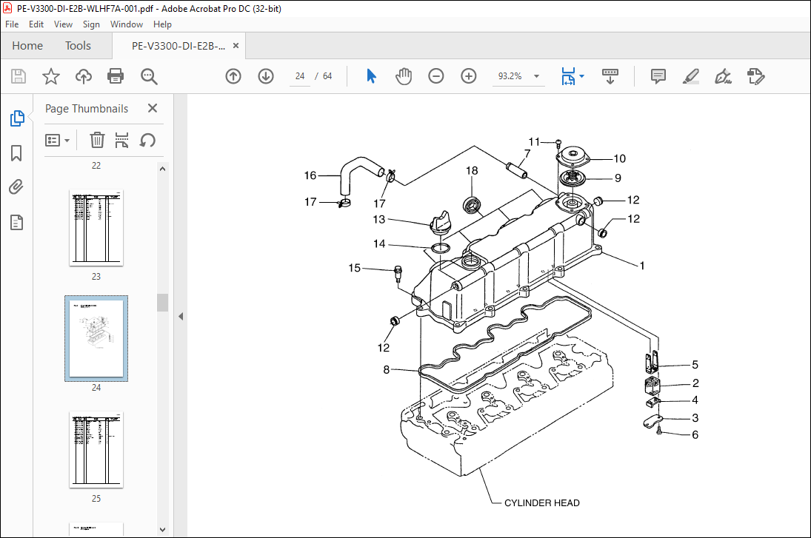811x538 pixels.
Task: Select the PE-V3300-DI-E2B document tab
Action: 178,45
